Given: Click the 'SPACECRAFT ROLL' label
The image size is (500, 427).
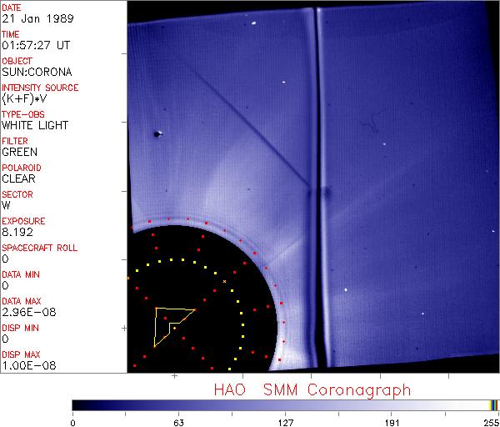Looking at the screenshot, I should click(40, 248).
